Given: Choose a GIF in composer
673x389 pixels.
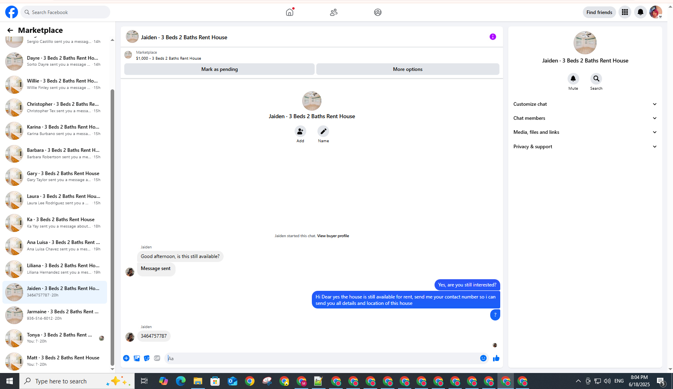Looking at the screenshot, I should click(157, 358).
